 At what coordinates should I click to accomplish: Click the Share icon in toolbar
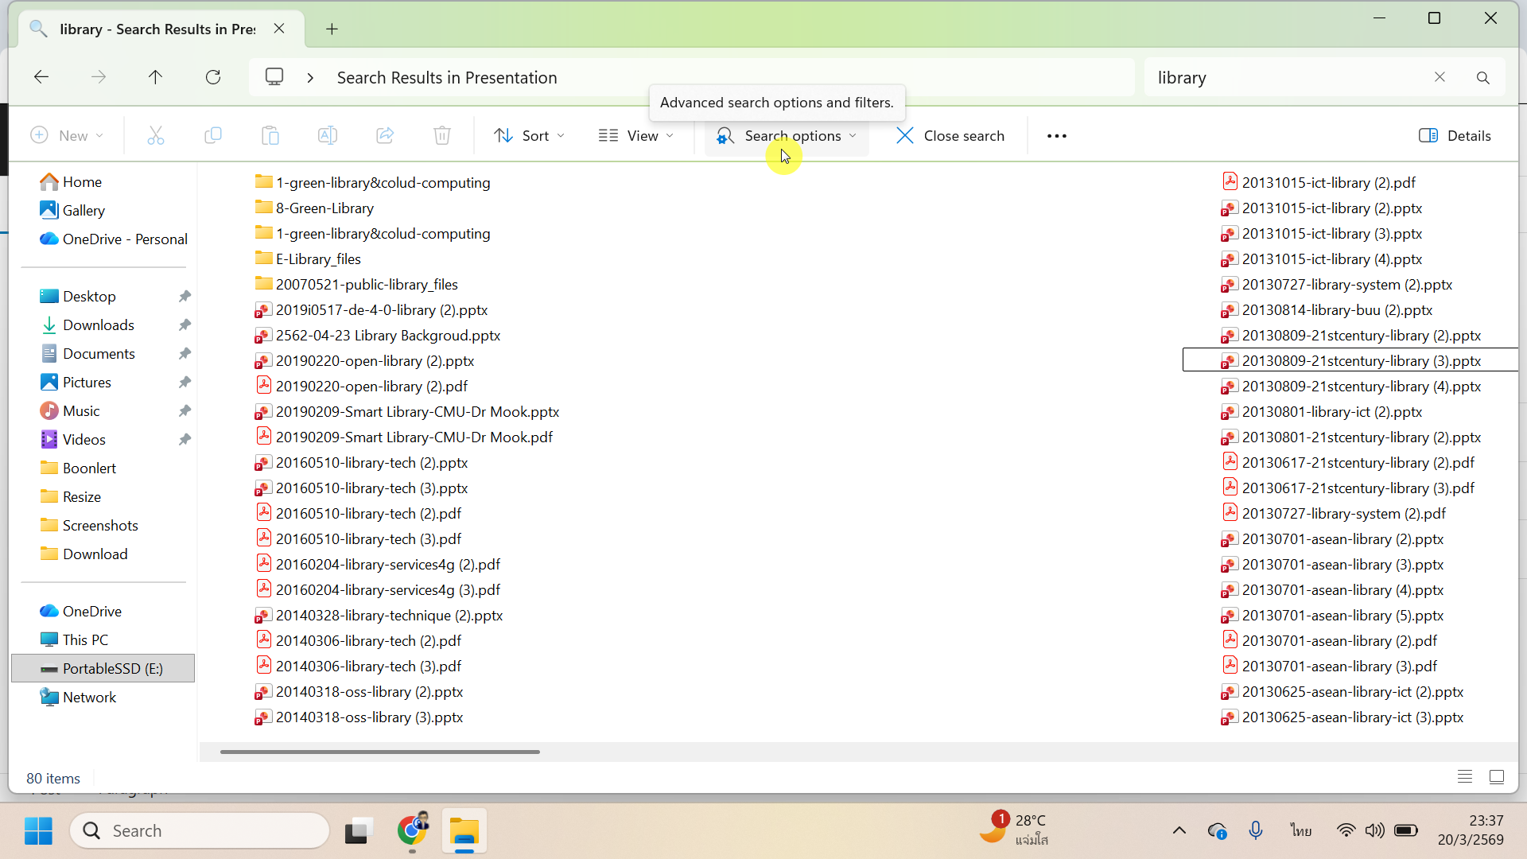pyautogui.click(x=385, y=136)
